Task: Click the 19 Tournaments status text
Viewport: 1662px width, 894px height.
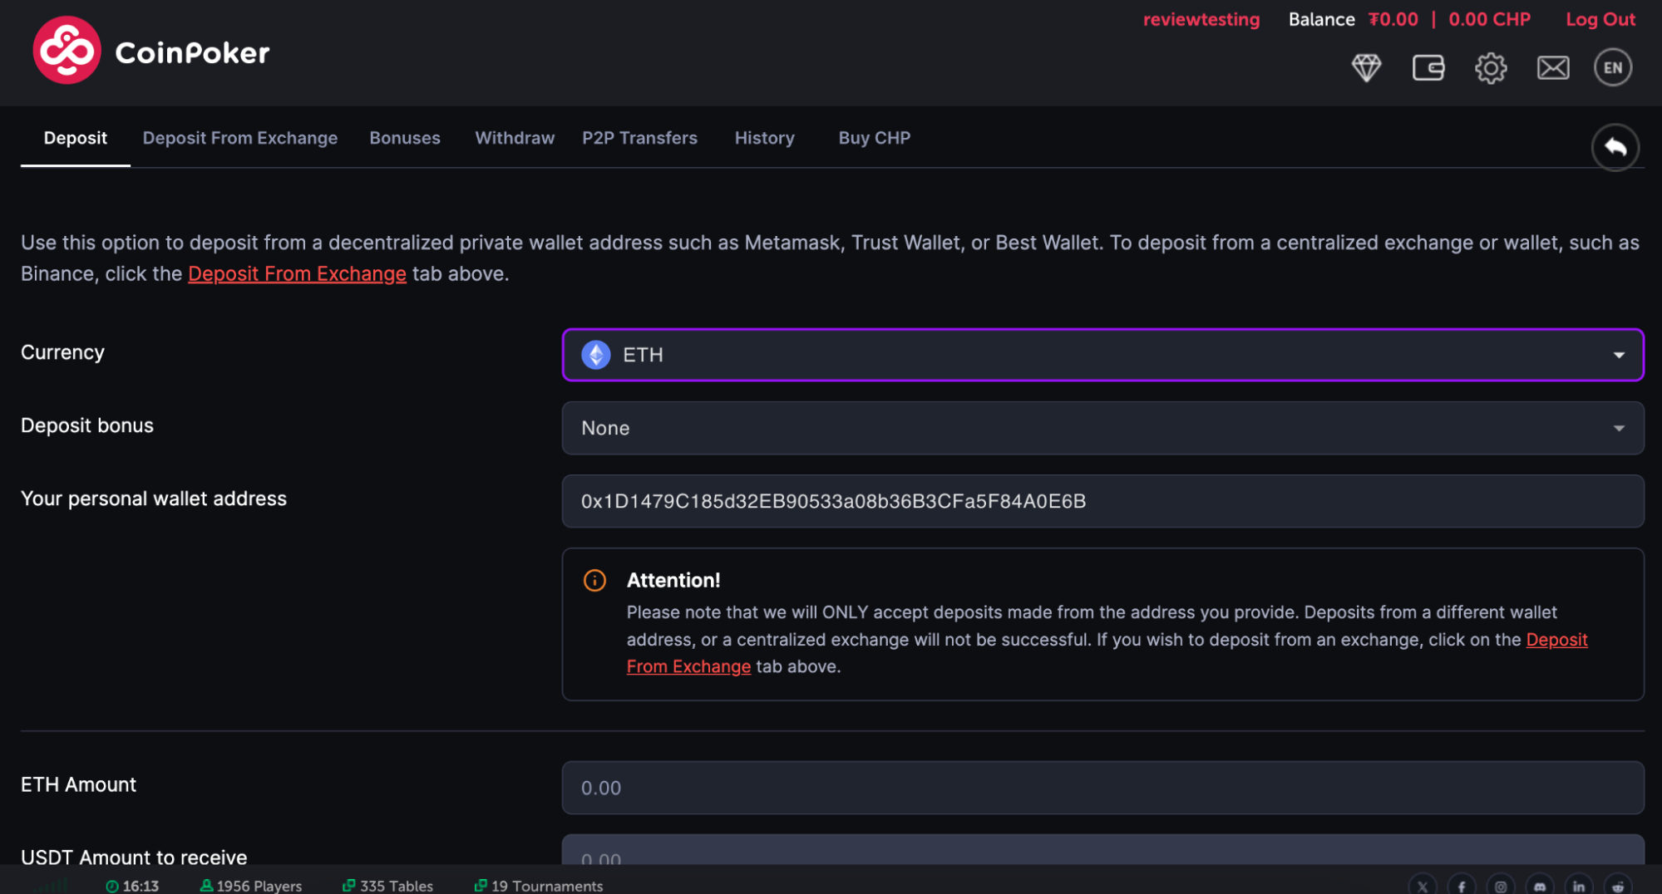Action: point(547,887)
